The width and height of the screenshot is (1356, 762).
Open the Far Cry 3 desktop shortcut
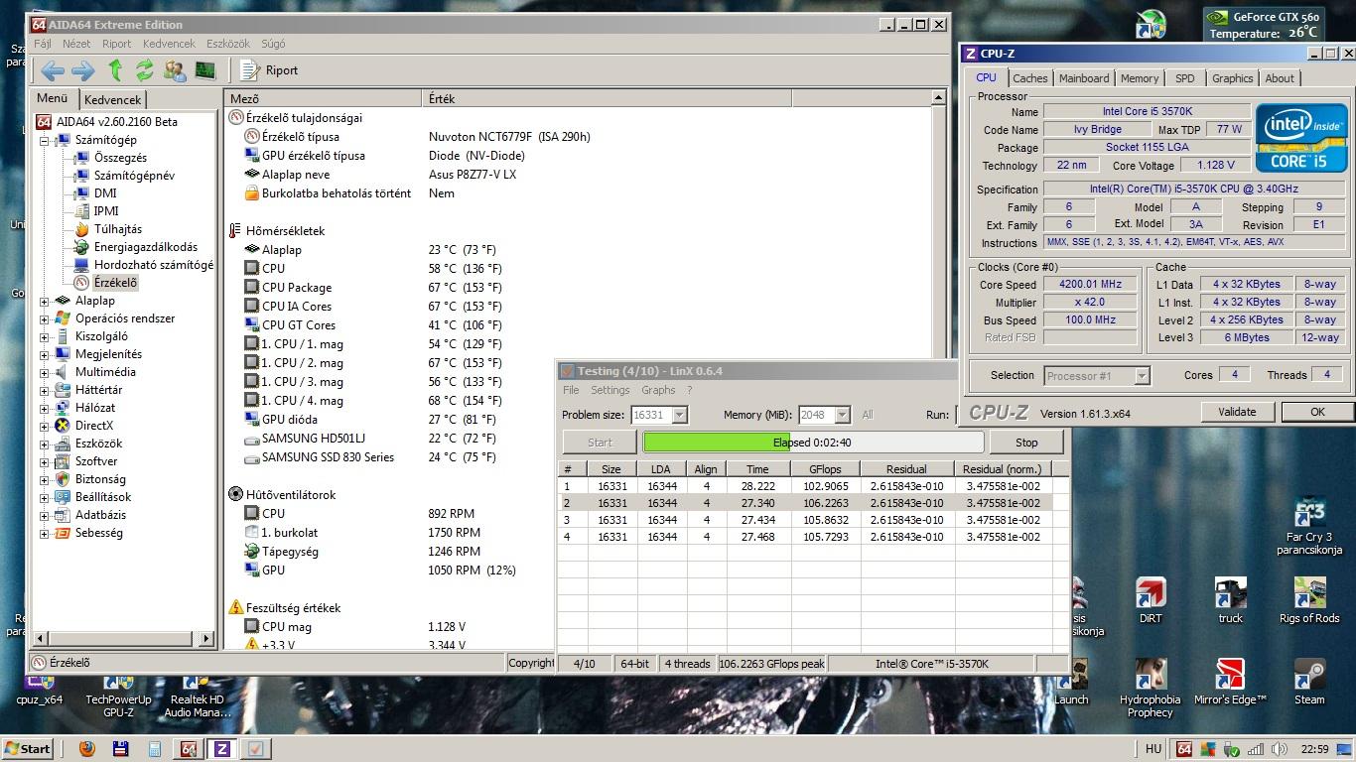point(1309,526)
